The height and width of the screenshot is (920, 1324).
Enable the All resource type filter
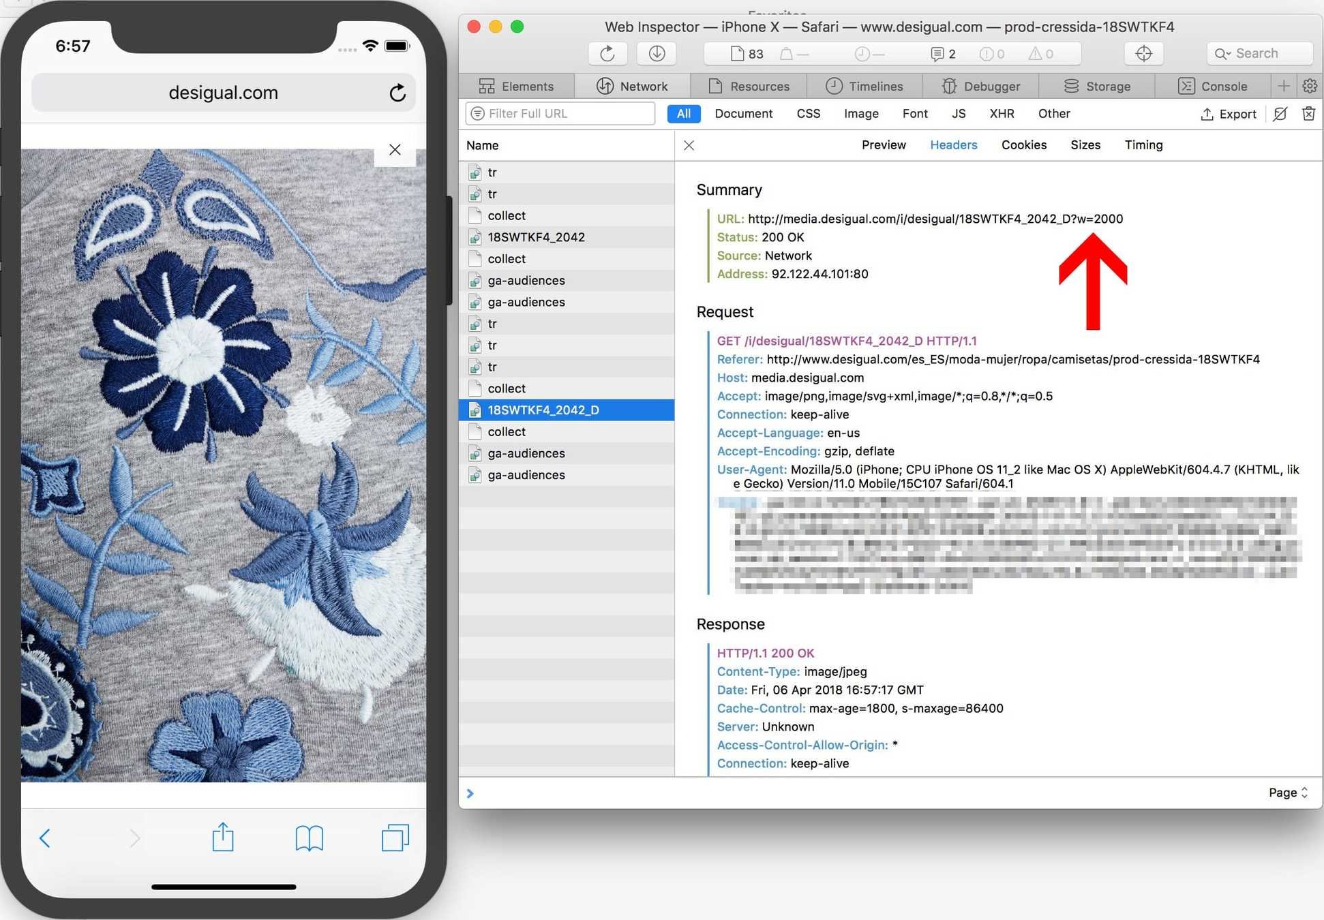coord(683,114)
